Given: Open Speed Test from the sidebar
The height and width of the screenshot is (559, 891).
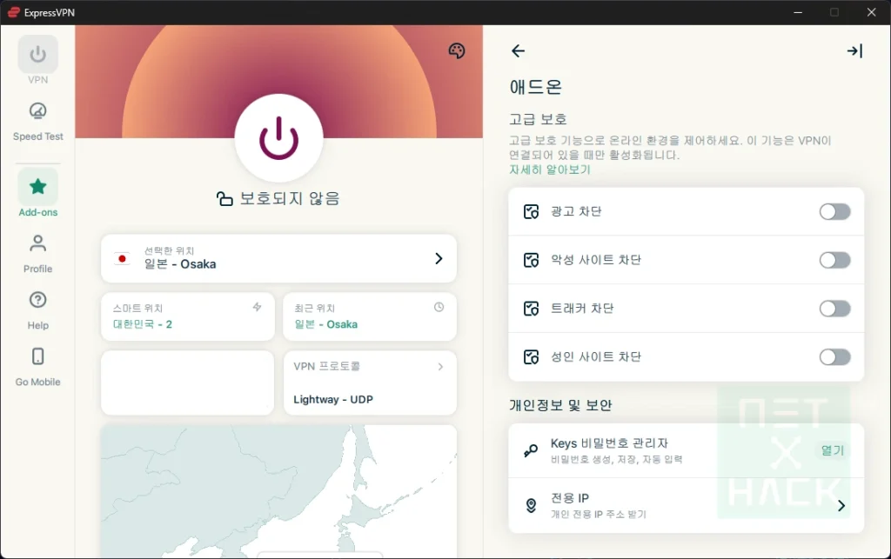Looking at the screenshot, I should pyautogui.click(x=37, y=112).
